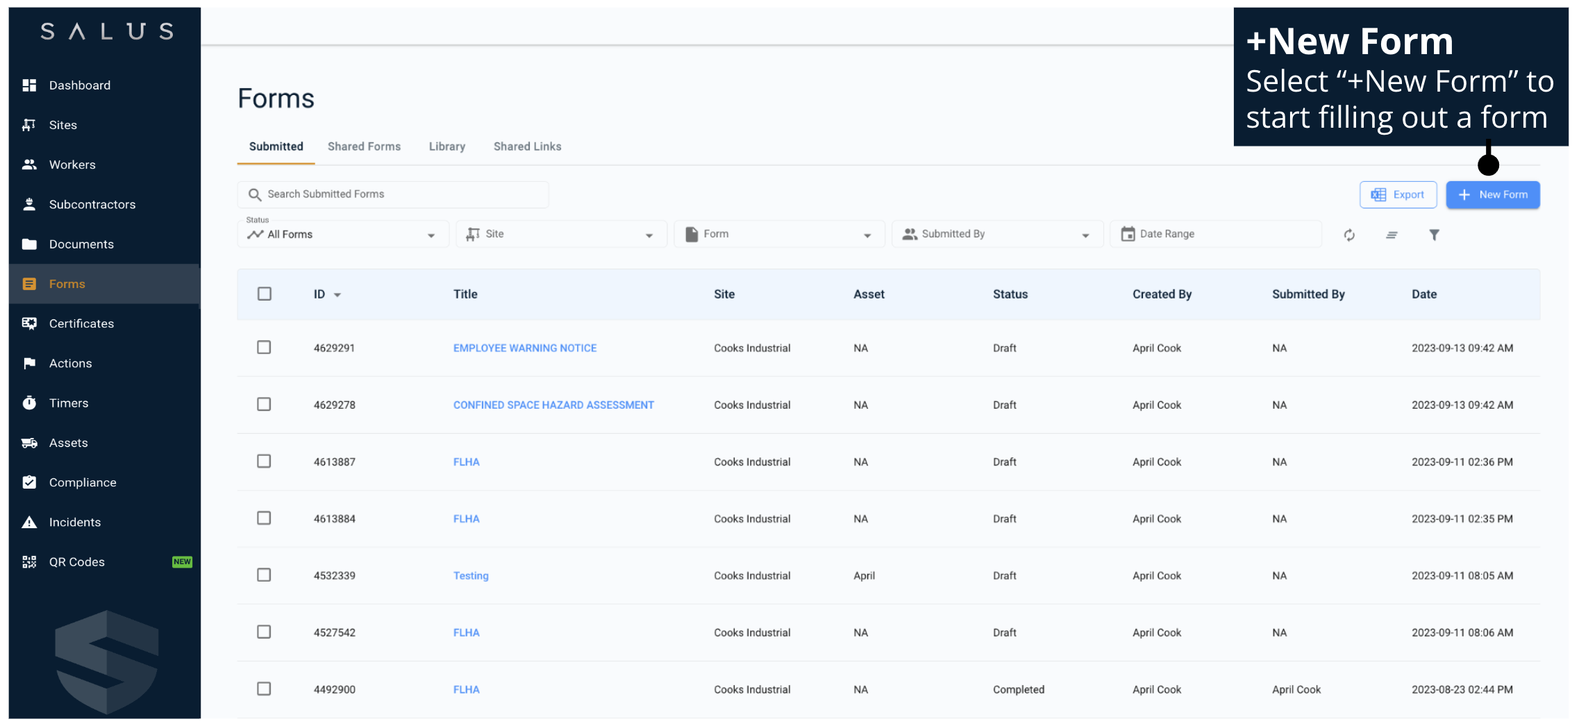Open QR Codes icon in sidebar
Viewport: 1579px width, 726px height.
click(x=29, y=562)
